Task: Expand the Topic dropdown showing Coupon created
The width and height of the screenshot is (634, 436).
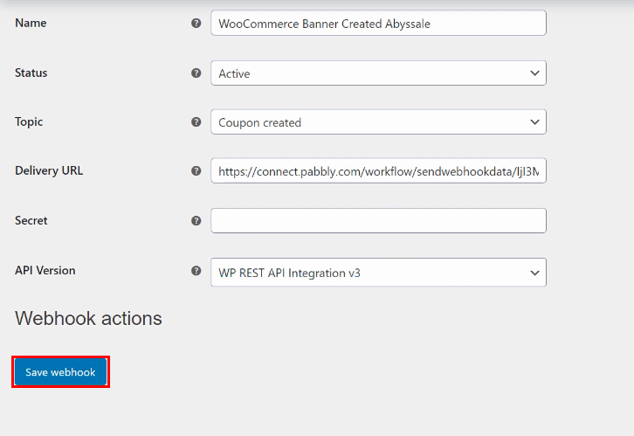Action: [378, 122]
